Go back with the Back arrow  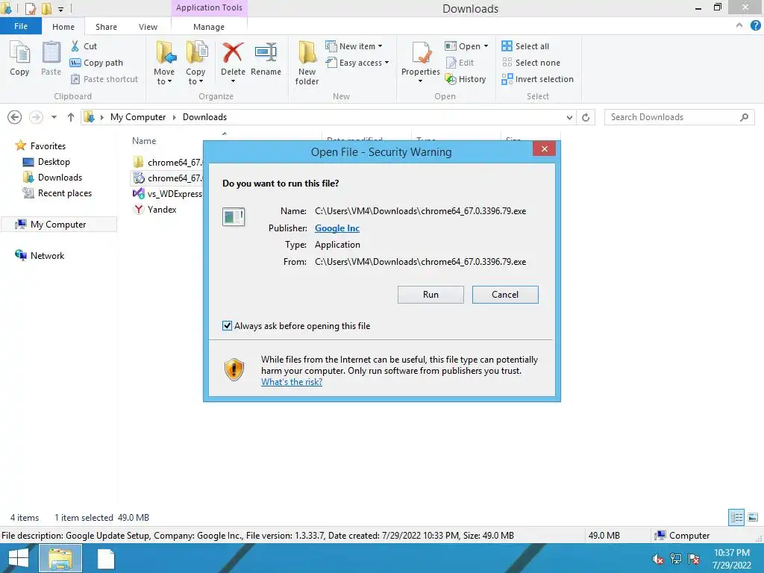[15, 117]
